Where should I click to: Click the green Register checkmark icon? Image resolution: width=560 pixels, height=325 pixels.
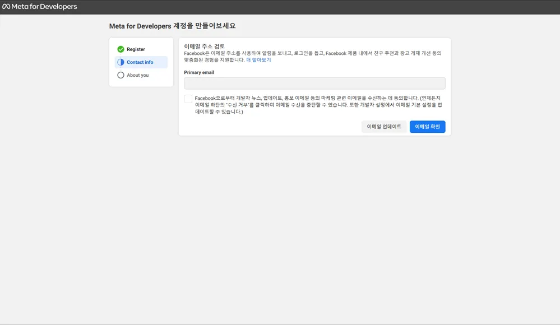(x=121, y=49)
